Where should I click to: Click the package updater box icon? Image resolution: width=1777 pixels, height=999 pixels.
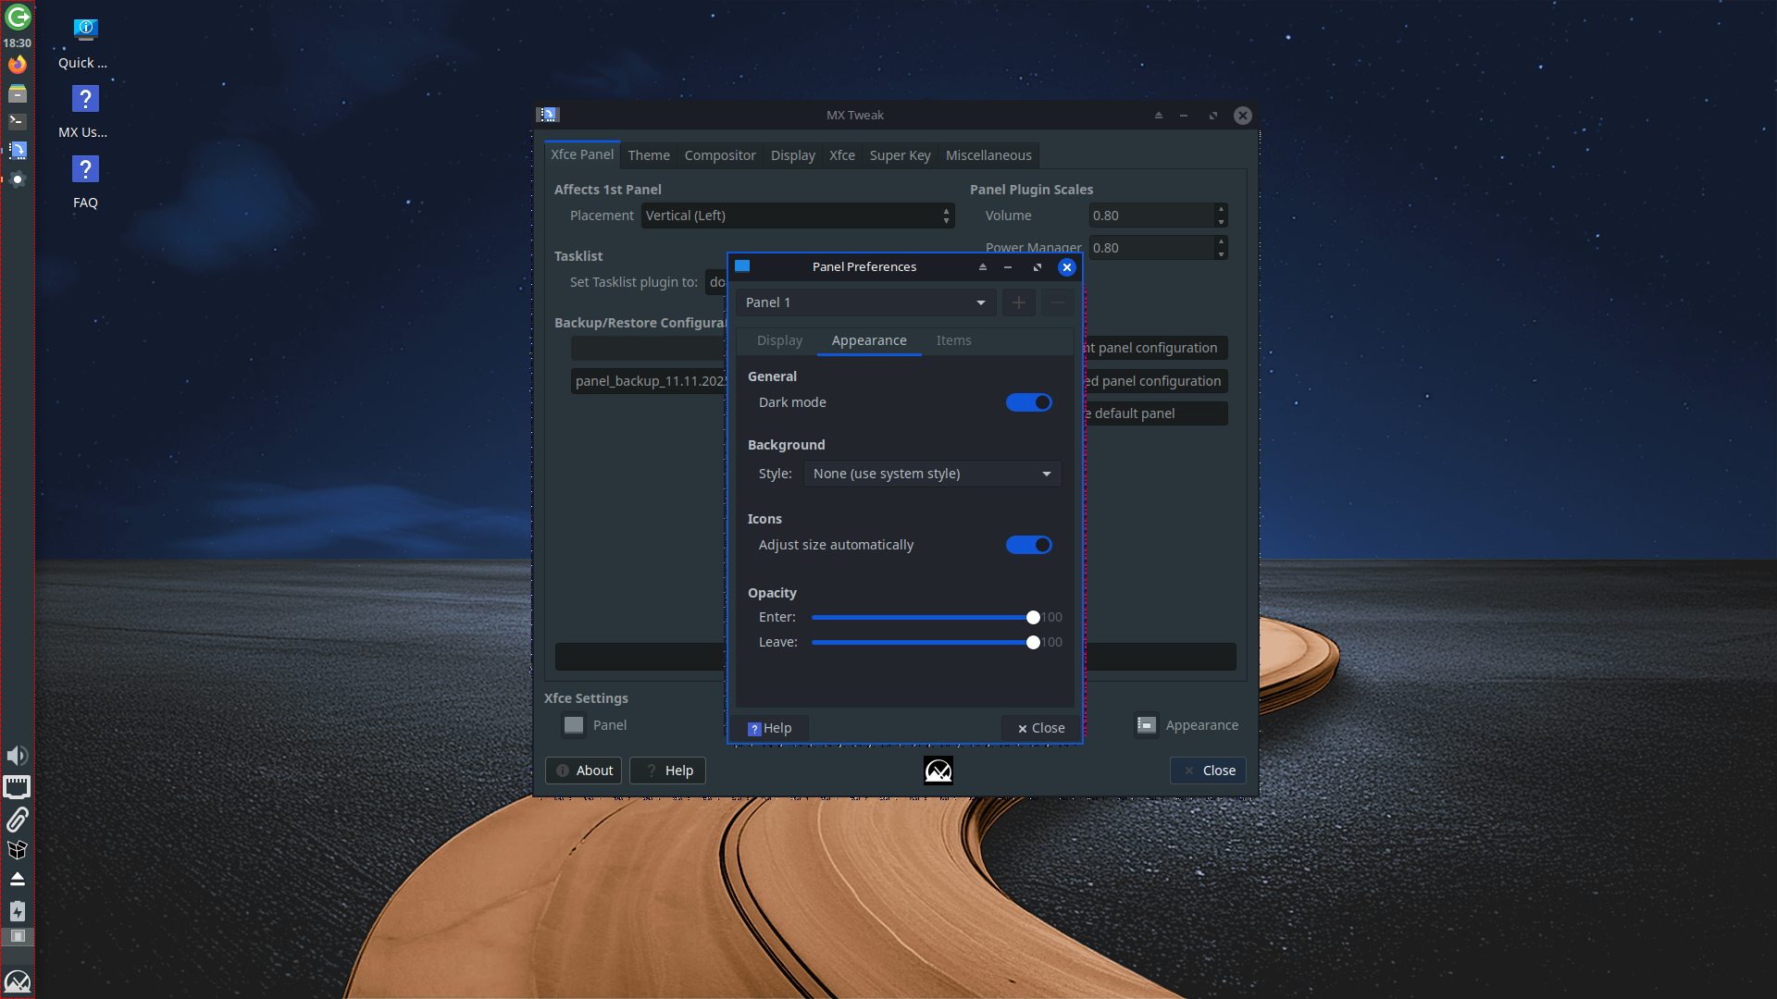pyautogui.click(x=18, y=849)
